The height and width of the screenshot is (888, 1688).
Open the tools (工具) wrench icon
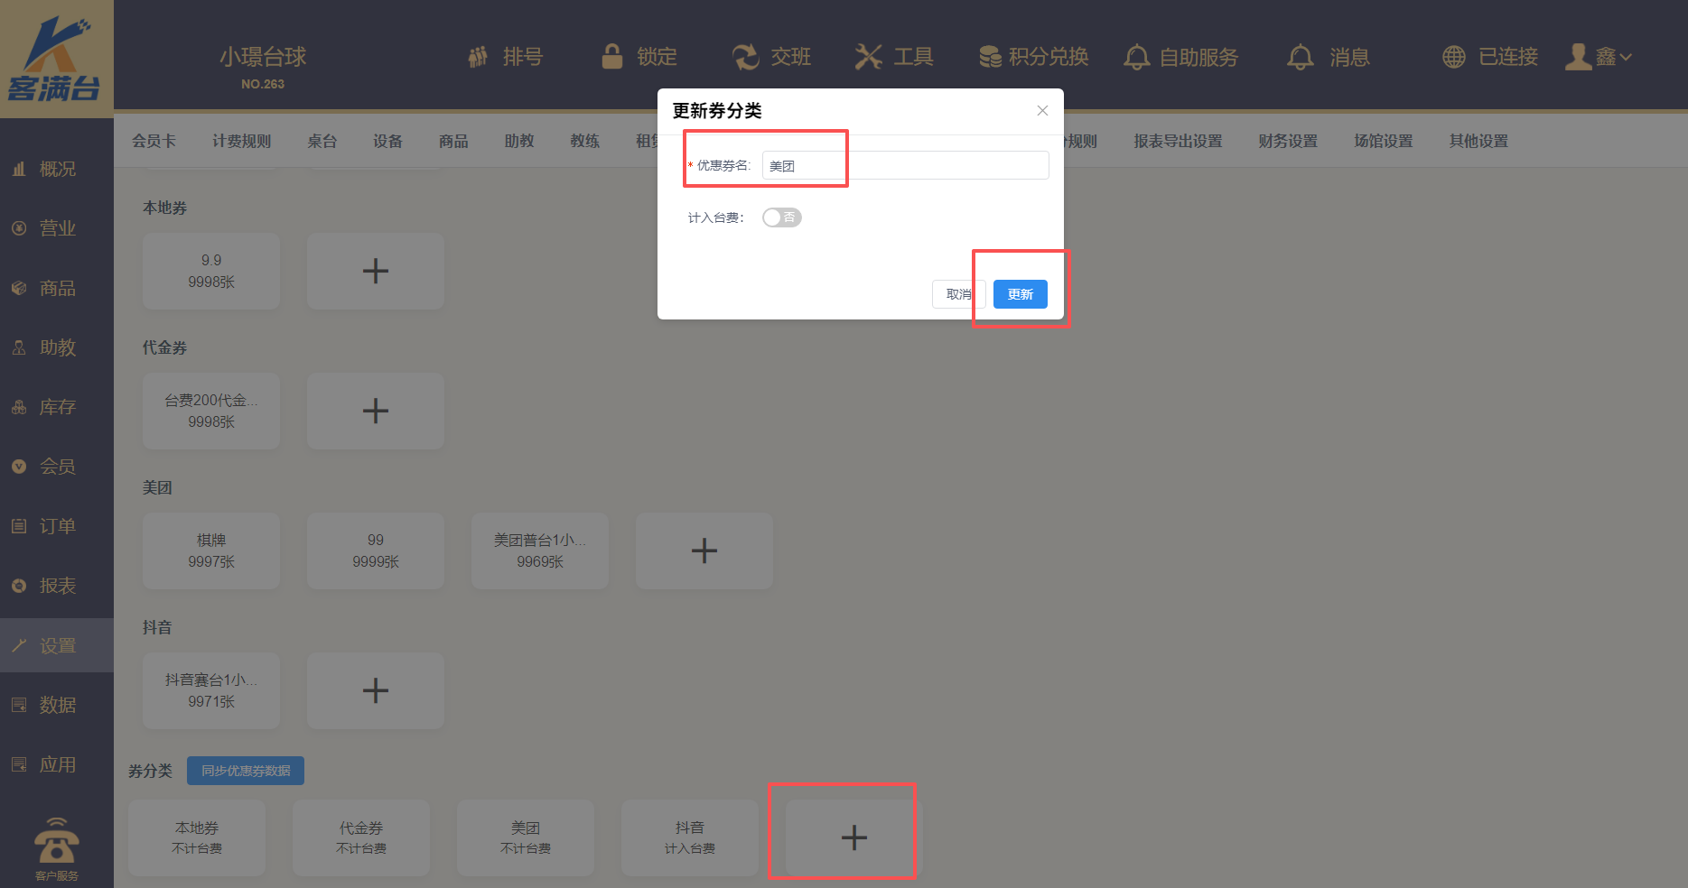[x=868, y=57]
